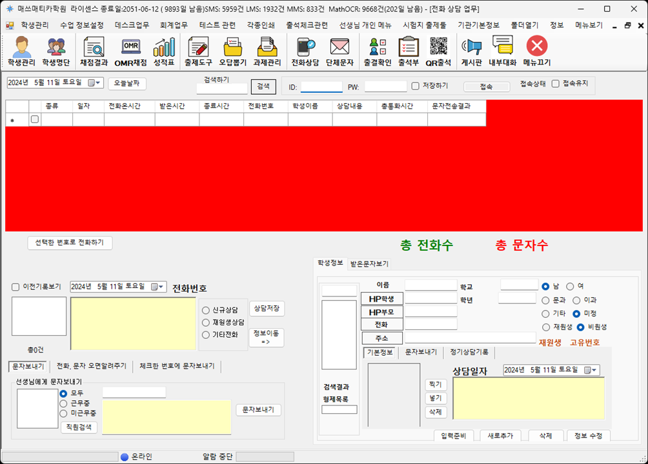Select the 오답뽑기 folder icon
648x464 pixels.
tap(232, 51)
